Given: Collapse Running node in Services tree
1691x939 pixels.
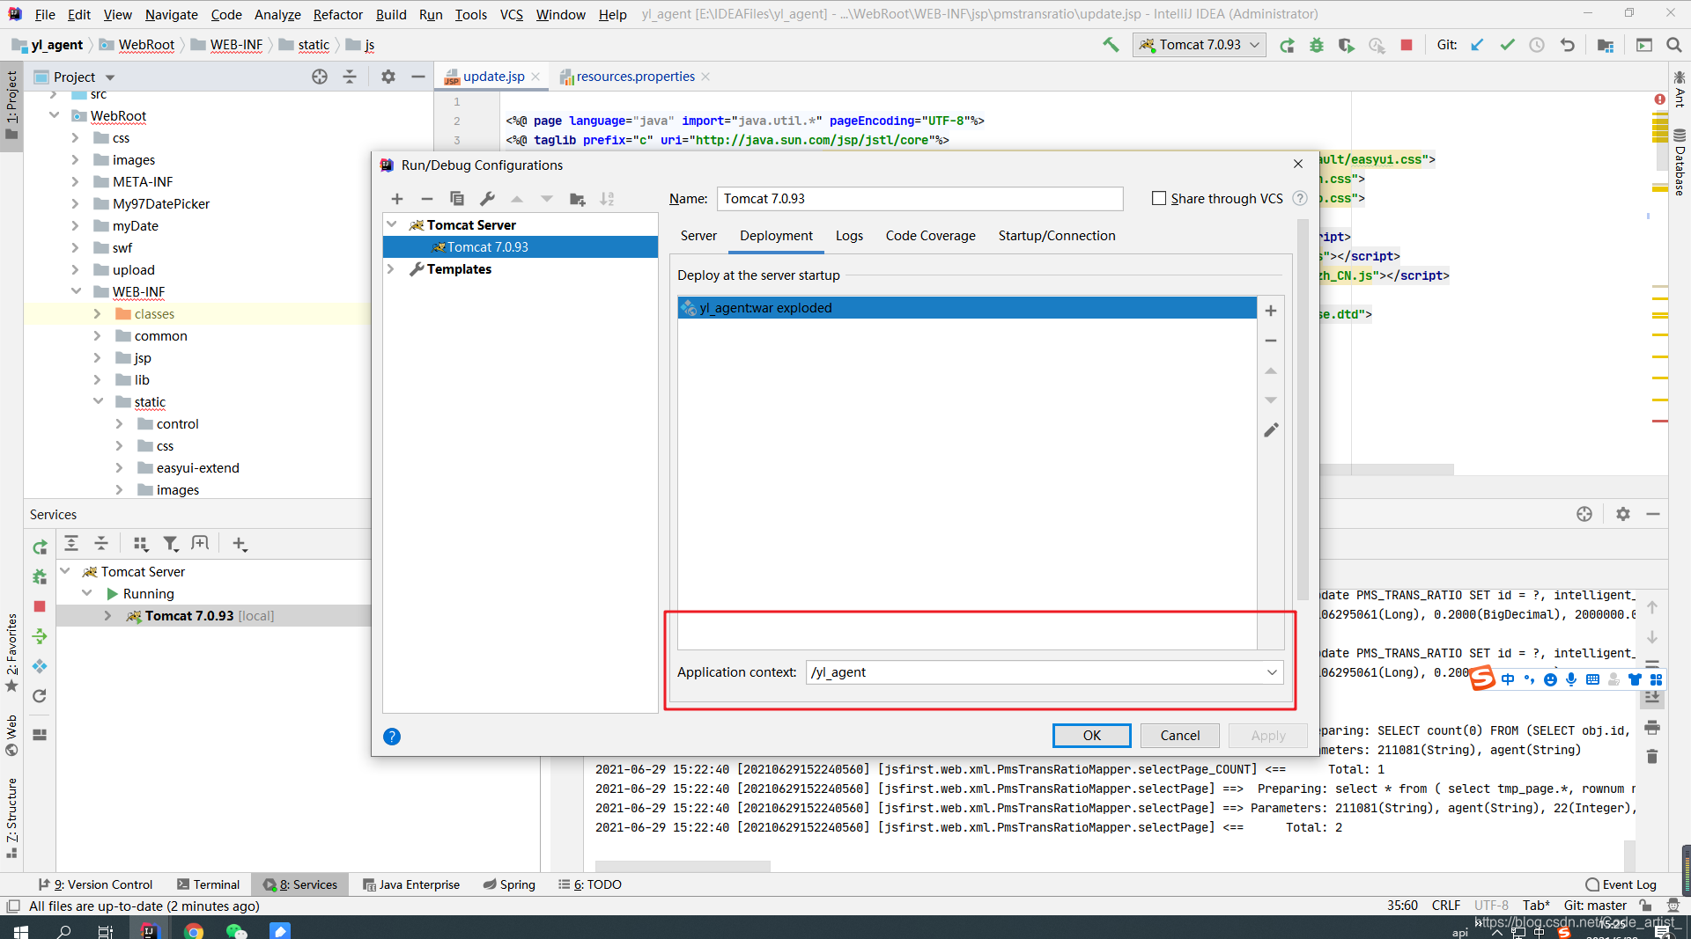Looking at the screenshot, I should (x=87, y=593).
